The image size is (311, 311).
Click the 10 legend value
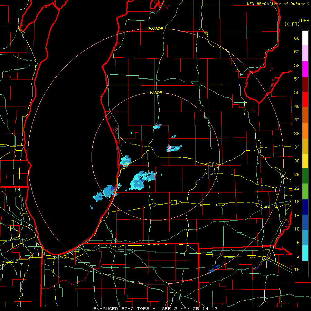297,229
